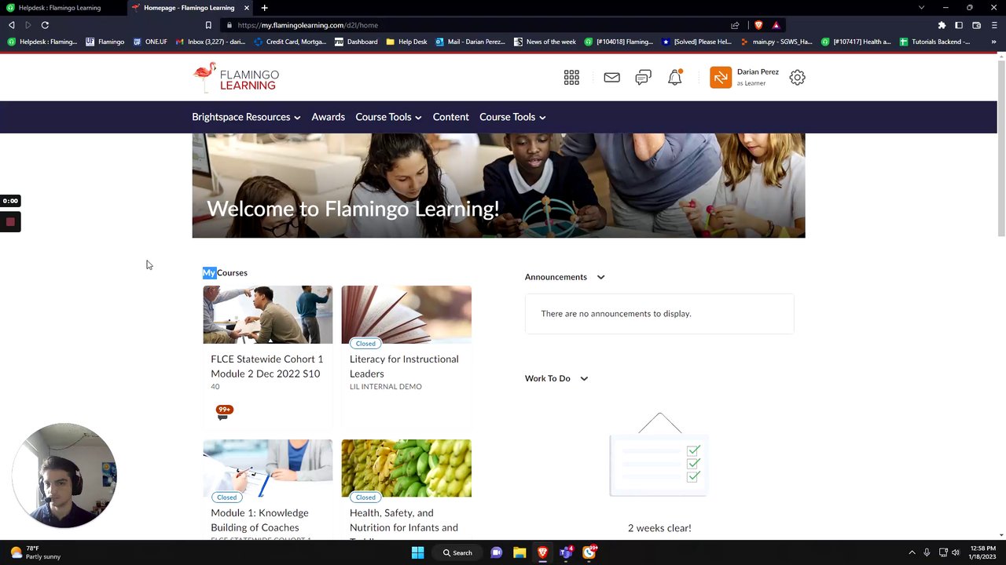Open FLCE Statewide Cohort 1 Module 2 course
This screenshot has height=565, width=1006.
(266, 366)
